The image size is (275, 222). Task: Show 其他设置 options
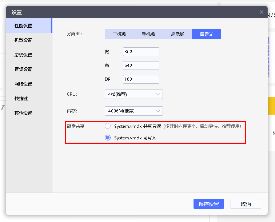(23, 113)
